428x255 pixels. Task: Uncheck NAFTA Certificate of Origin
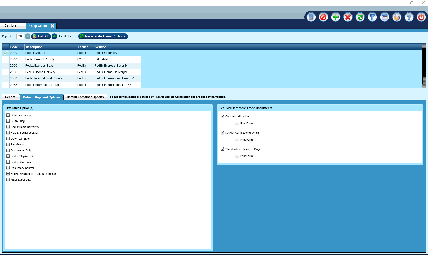point(223,133)
